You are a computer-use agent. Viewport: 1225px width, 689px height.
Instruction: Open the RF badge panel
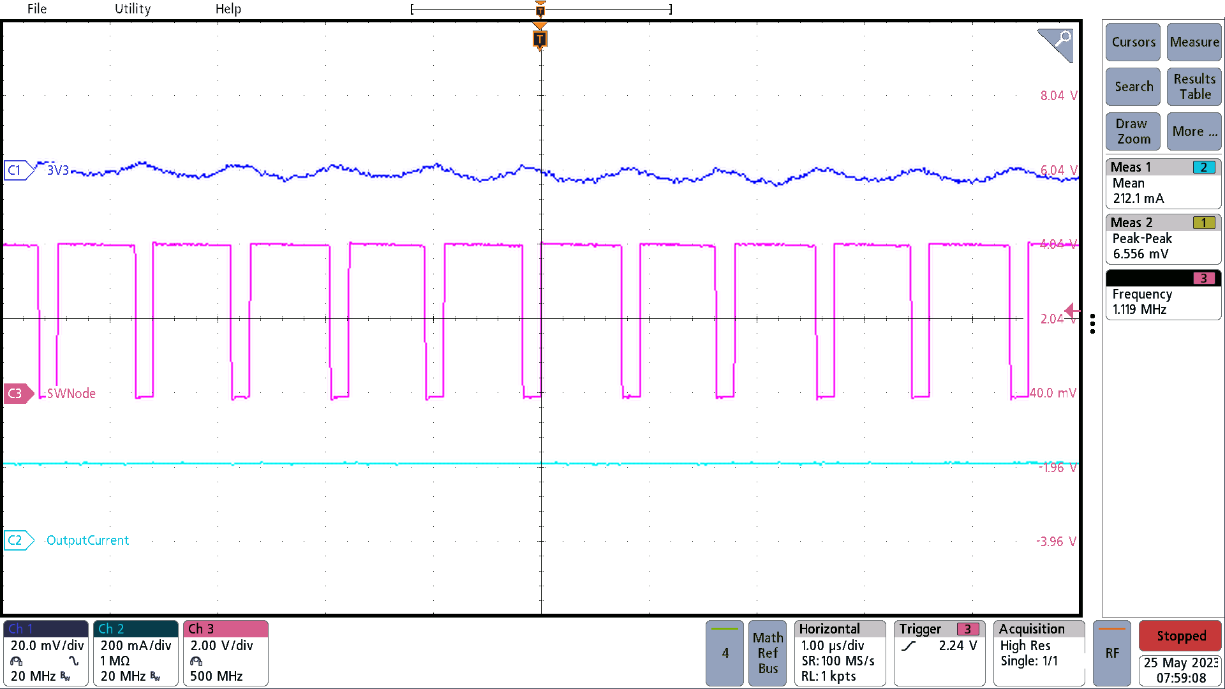coord(1112,653)
